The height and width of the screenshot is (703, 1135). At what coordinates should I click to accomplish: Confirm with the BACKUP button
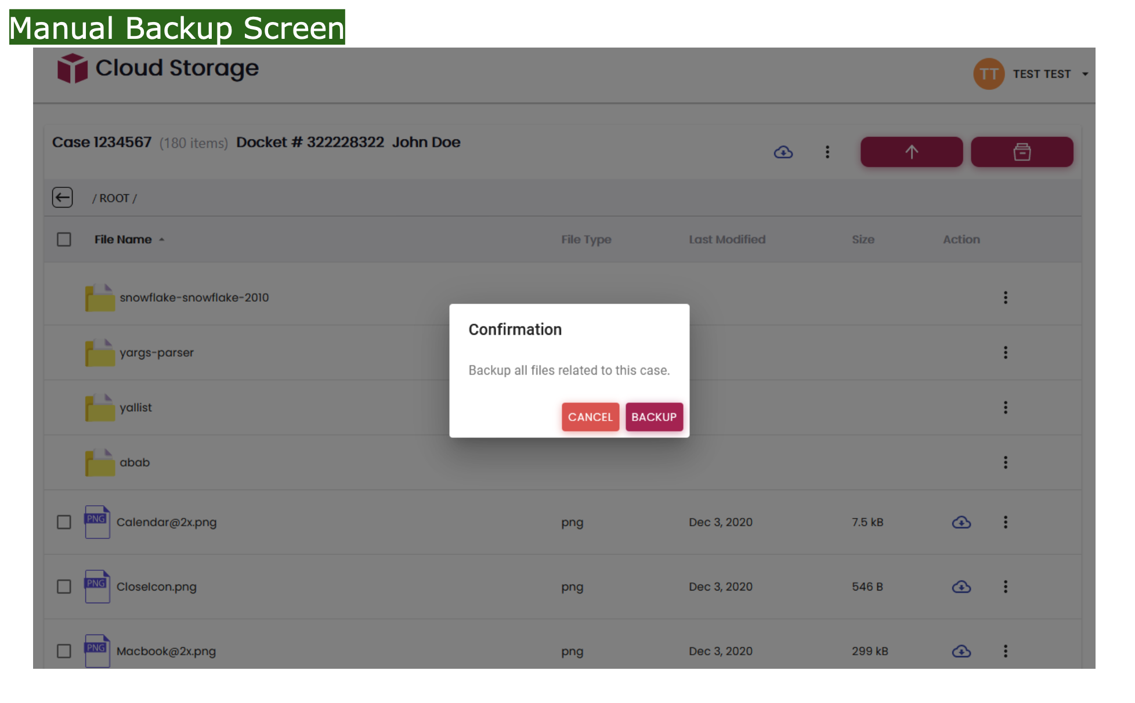click(654, 417)
